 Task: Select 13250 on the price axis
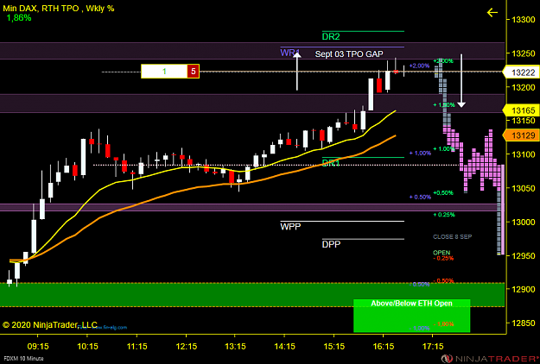coord(524,53)
